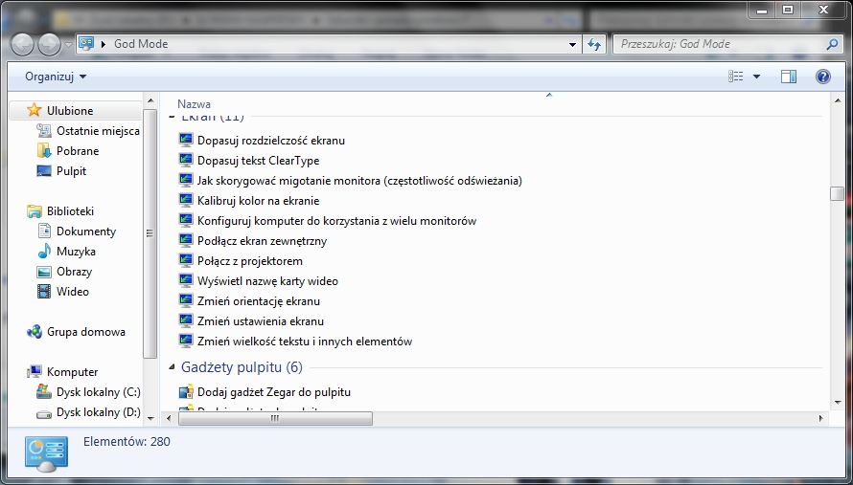Click icon beside Zmień ustawienia ekranu

(186, 321)
